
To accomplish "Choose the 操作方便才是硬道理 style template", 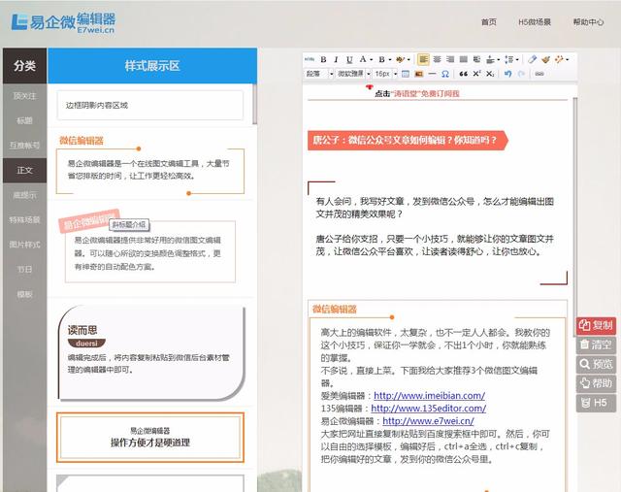I will 150,438.
